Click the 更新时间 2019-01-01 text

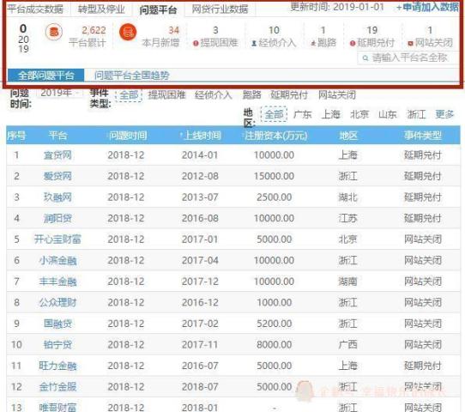(337, 7)
